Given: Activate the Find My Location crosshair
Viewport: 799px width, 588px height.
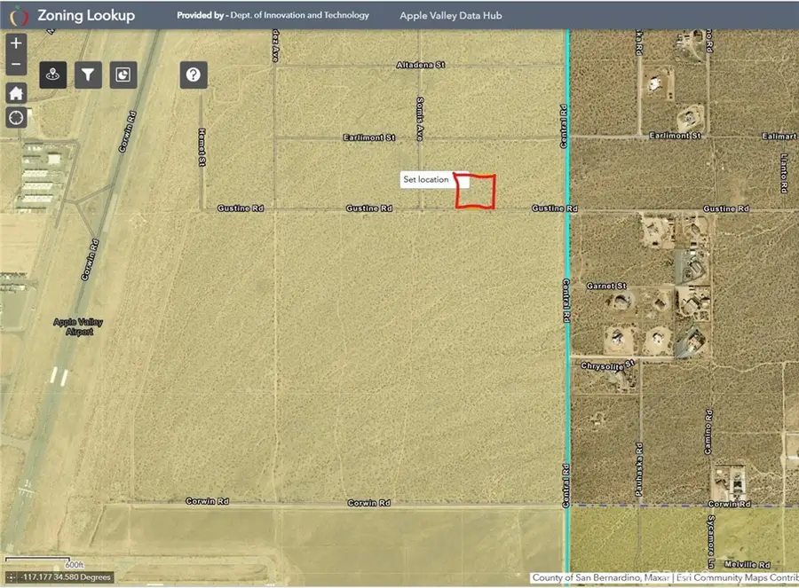Looking at the screenshot, I should (15, 117).
